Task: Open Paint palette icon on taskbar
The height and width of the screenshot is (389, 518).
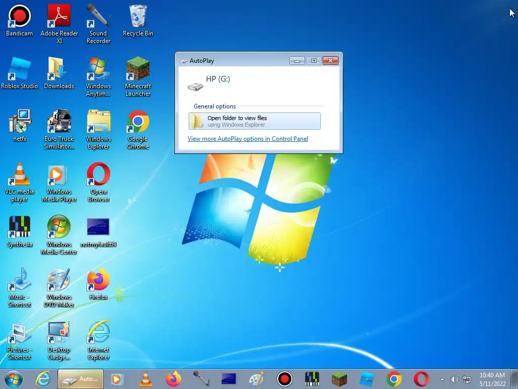Action: tap(256, 379)
